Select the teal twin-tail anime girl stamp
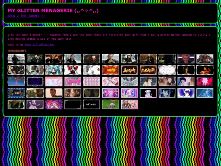 [x=54, y=70]
